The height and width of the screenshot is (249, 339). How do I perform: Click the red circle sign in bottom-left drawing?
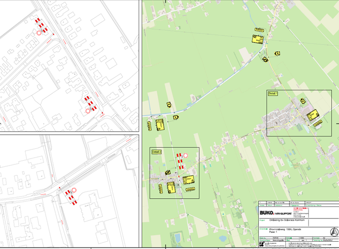point(74,191)
